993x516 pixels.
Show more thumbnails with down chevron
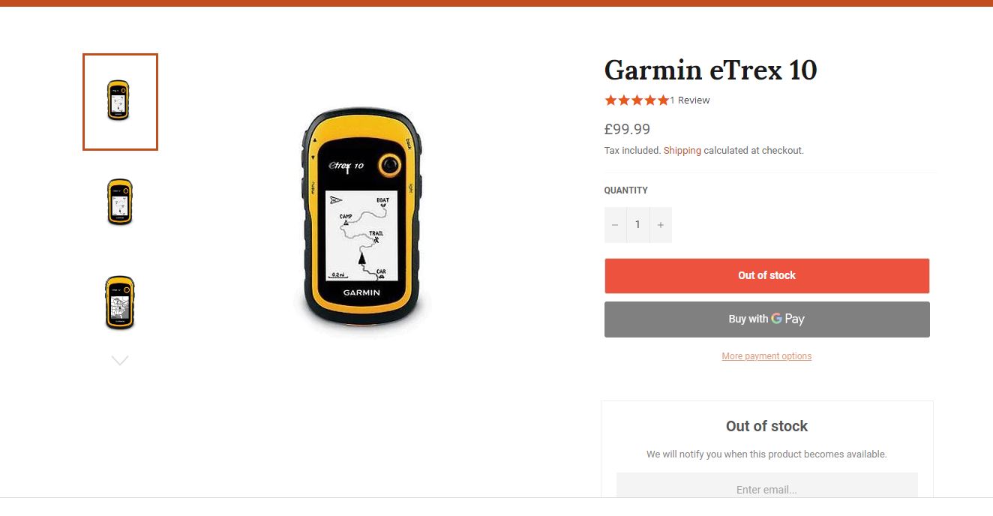(x=120, y=361)
